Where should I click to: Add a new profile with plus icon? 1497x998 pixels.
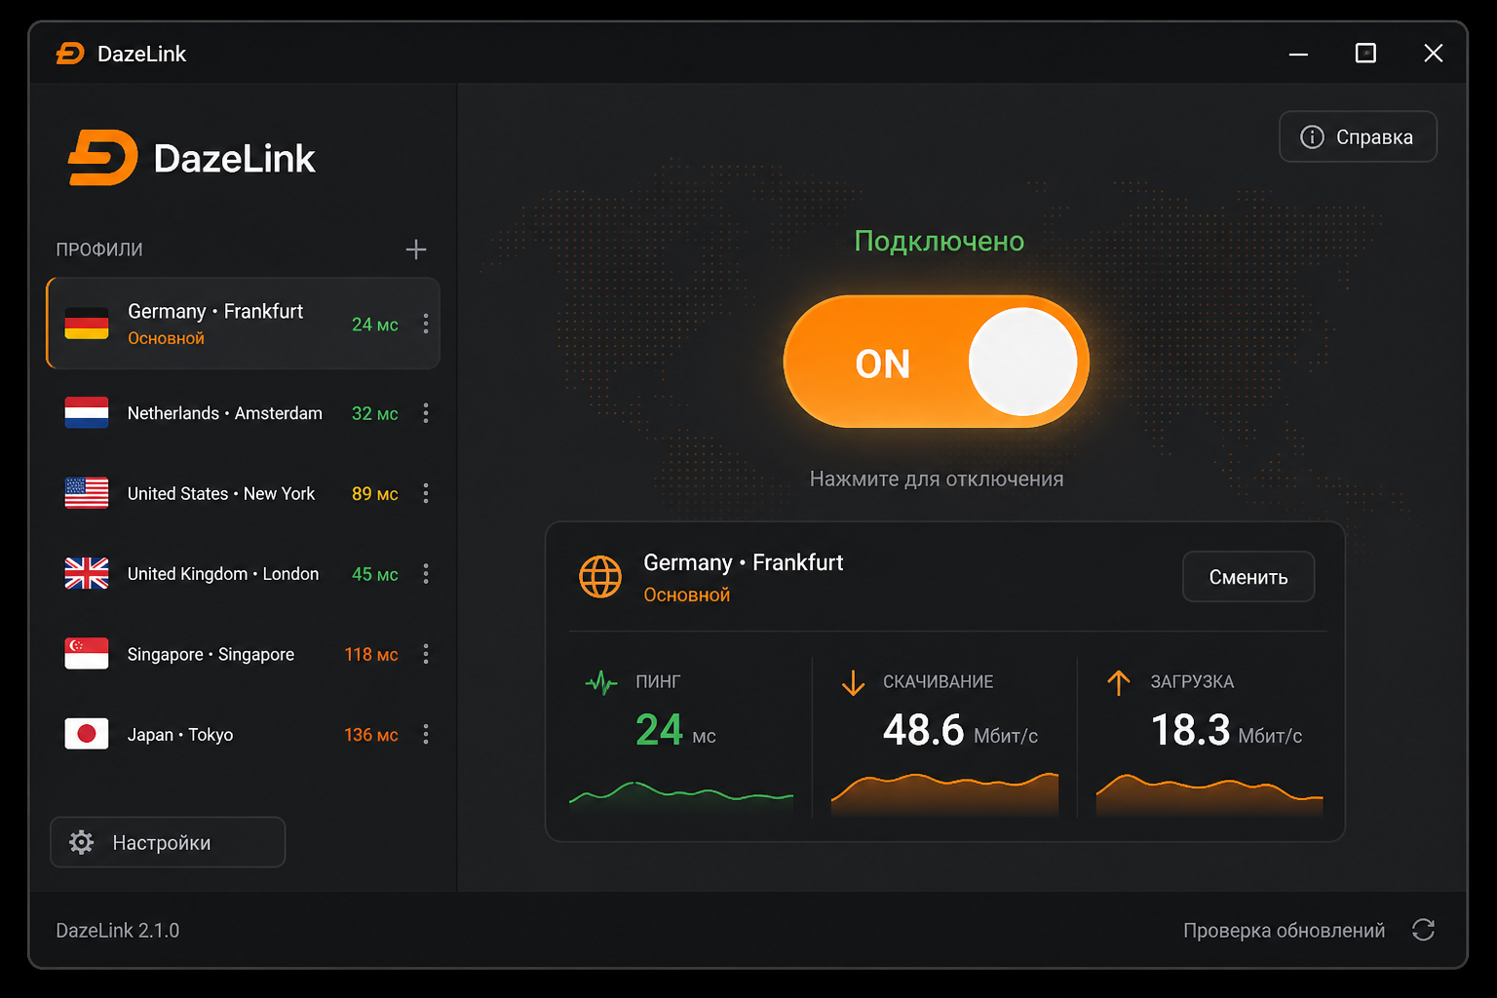tap(416, 249)
